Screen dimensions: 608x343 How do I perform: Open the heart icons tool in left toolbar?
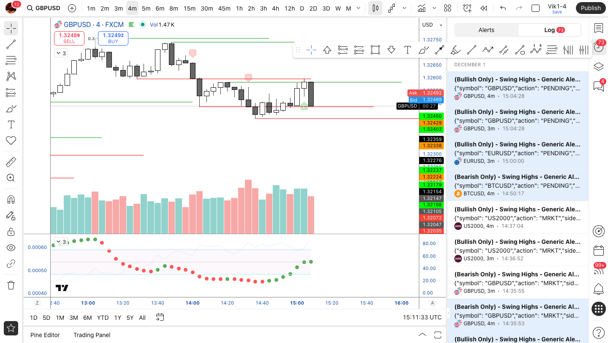11,140
